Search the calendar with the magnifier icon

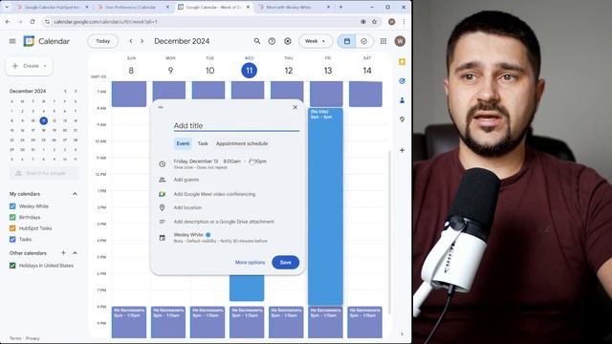pos(257,41)
